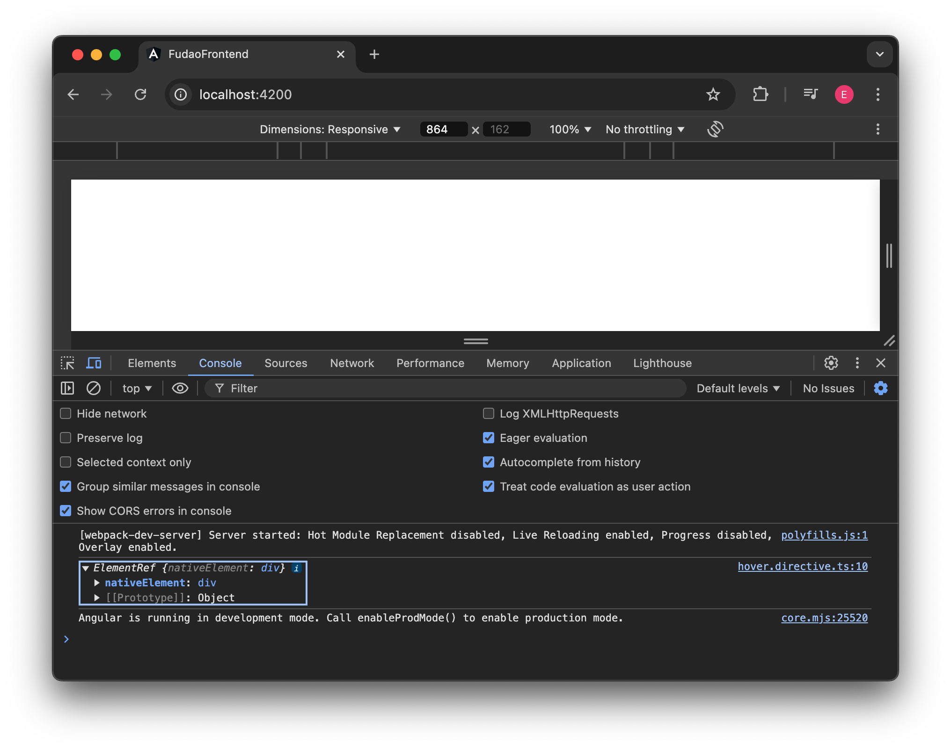
Task: Expand the nativeElement property
Action: [x=97, y=583]
